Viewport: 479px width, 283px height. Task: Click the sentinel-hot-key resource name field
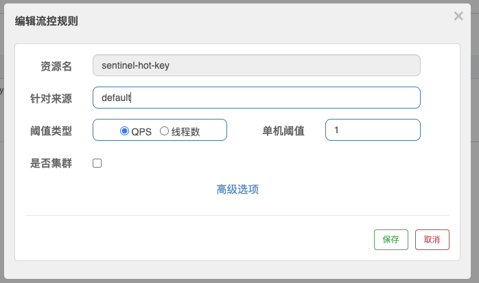pyautogui.click(x=256, y=65)
